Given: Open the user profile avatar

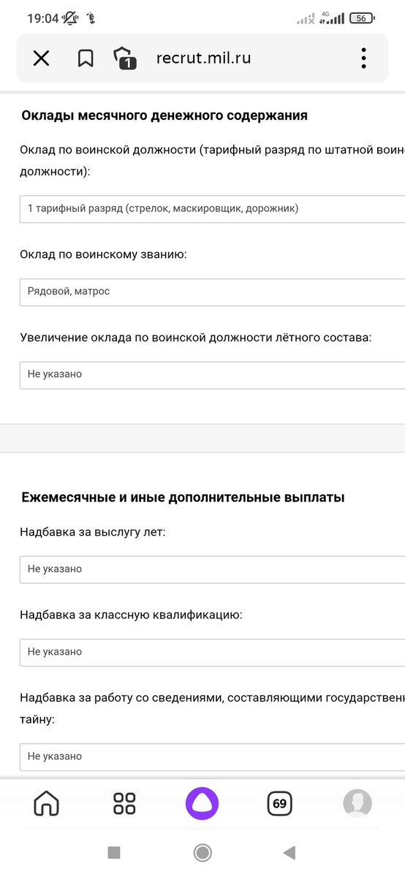Looking at the screenshot, I should (357, 804).
